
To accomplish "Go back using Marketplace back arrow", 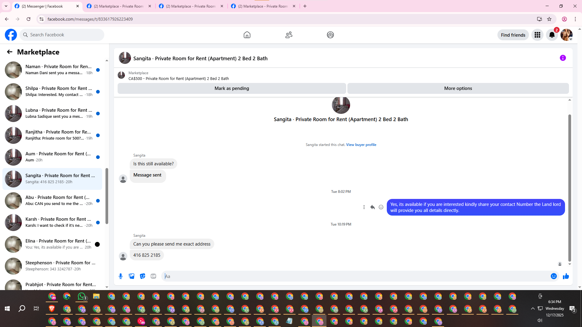I will (x=10, y=52).
